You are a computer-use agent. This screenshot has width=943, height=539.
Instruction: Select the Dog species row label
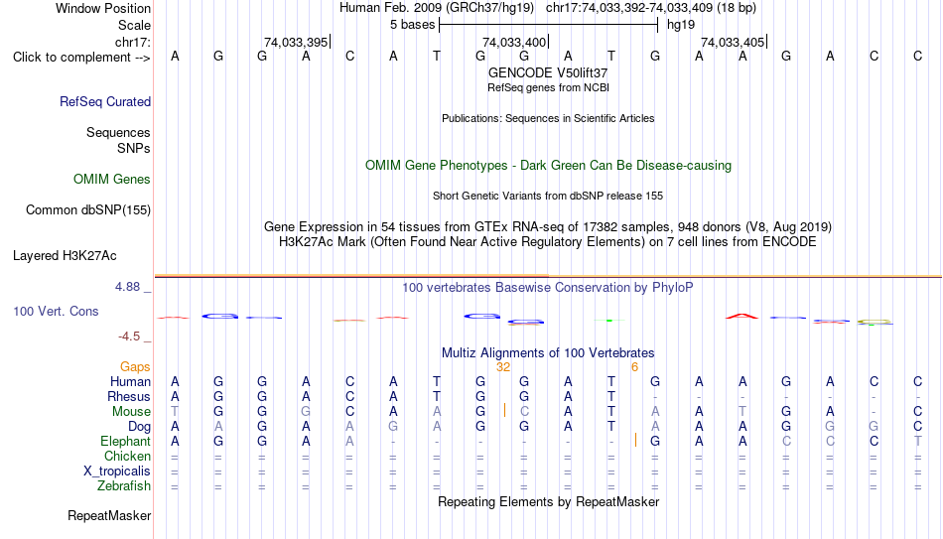click(x=139, y=427)
